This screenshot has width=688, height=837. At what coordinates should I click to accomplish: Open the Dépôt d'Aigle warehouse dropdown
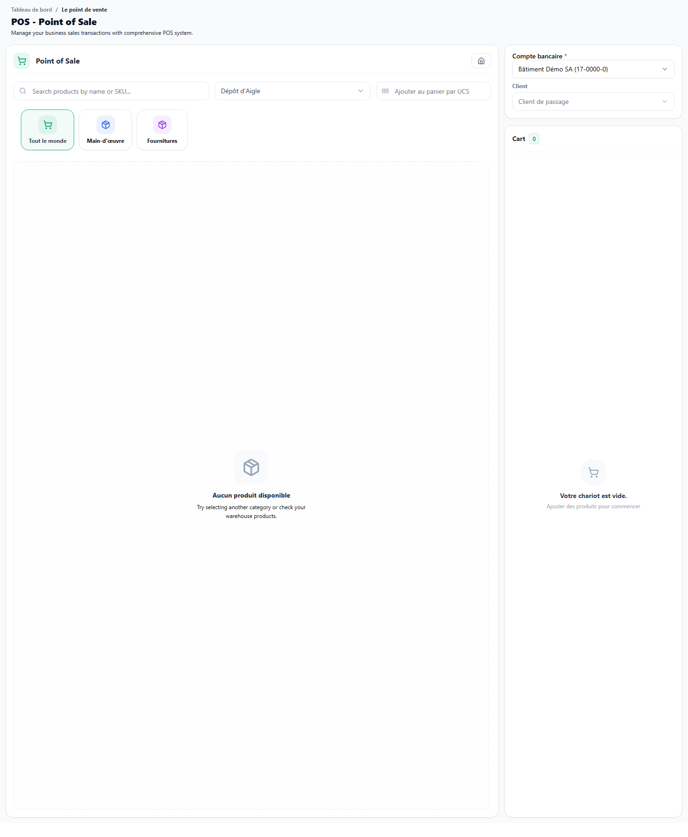pos(292,91)
